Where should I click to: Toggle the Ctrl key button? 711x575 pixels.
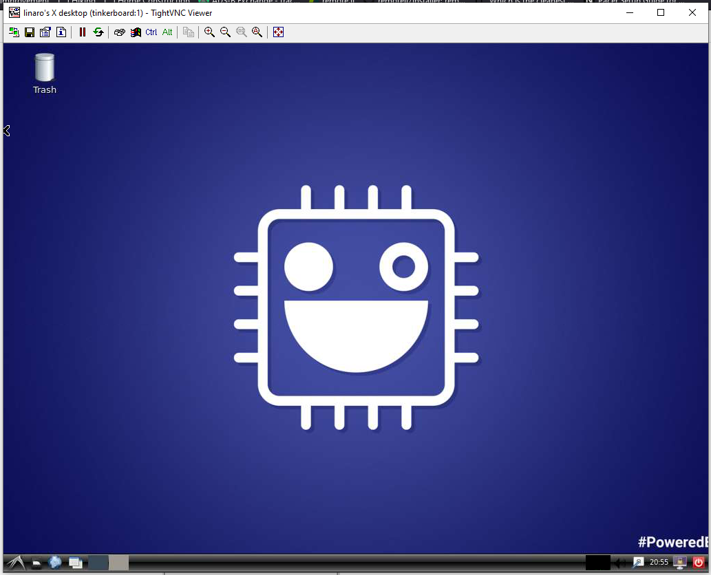[151, 32]
